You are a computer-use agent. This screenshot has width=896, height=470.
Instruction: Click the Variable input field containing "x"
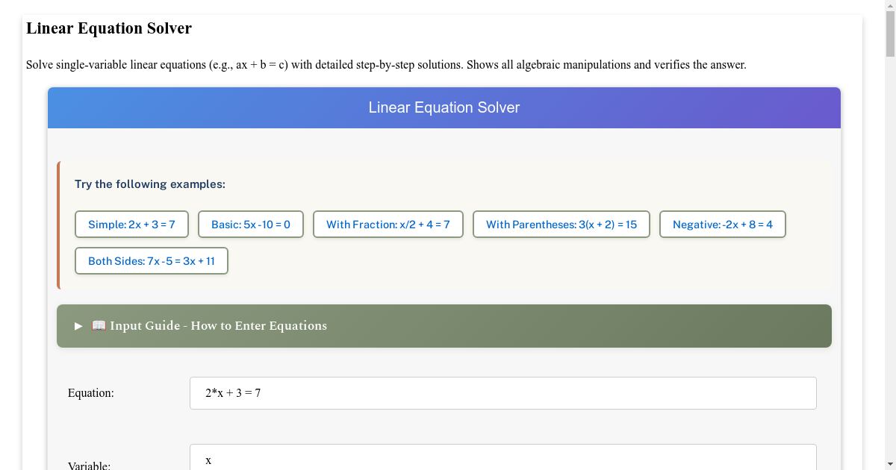502,458
